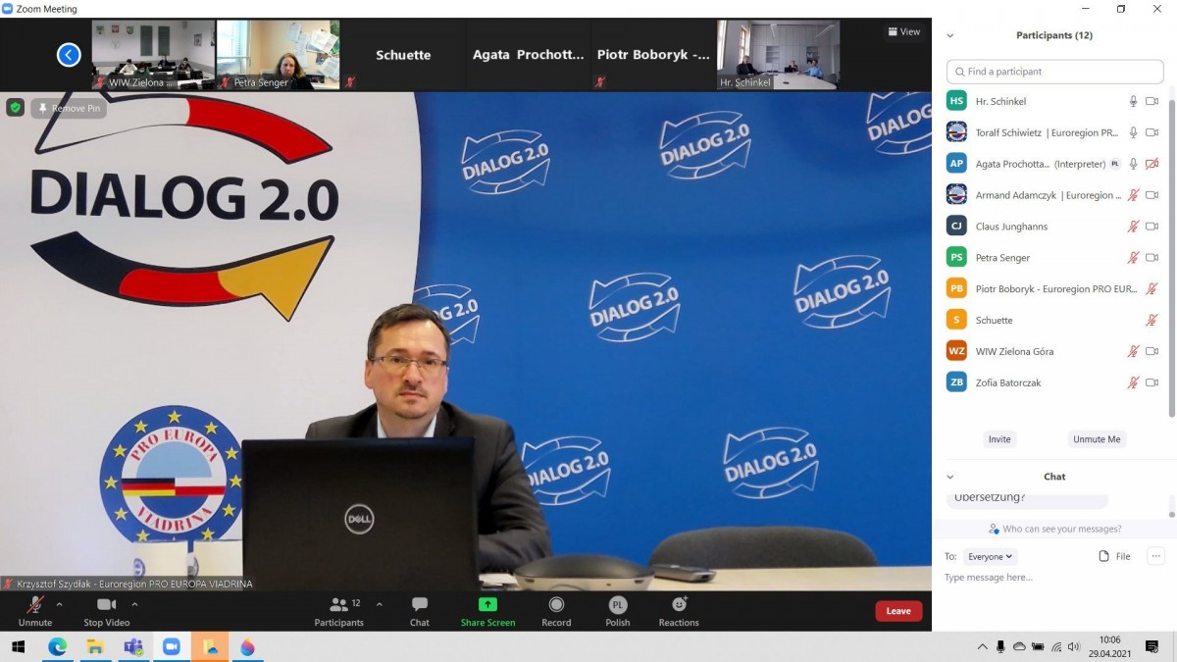
Task: Stop the camera with Stop Video
Action: click(x=106, y=611)
